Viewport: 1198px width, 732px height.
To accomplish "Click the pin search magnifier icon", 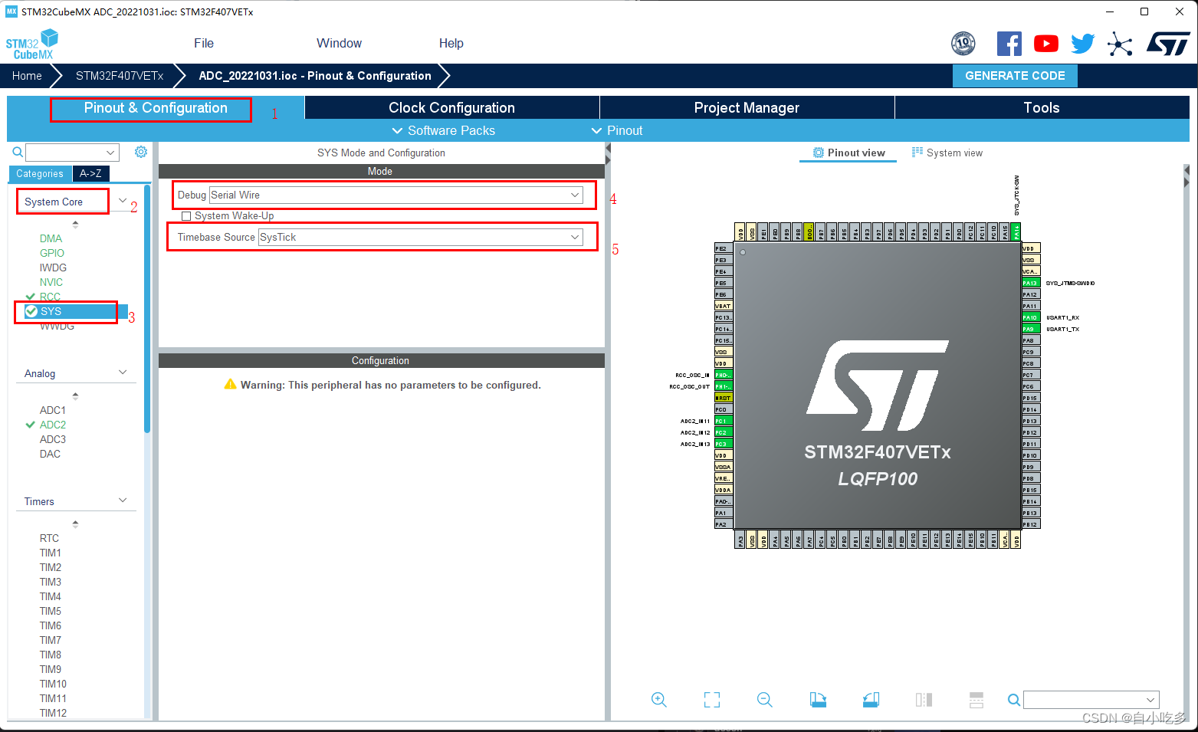I will [1013, 700].
